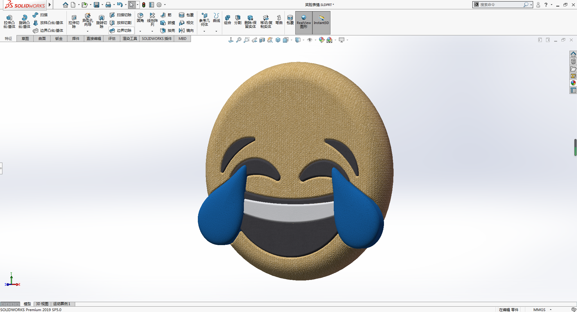The image size is (577, 312).
Task: Select the Revolved Boss/Base (旋转凸台/基体) tool
Action: pos(24,22)
